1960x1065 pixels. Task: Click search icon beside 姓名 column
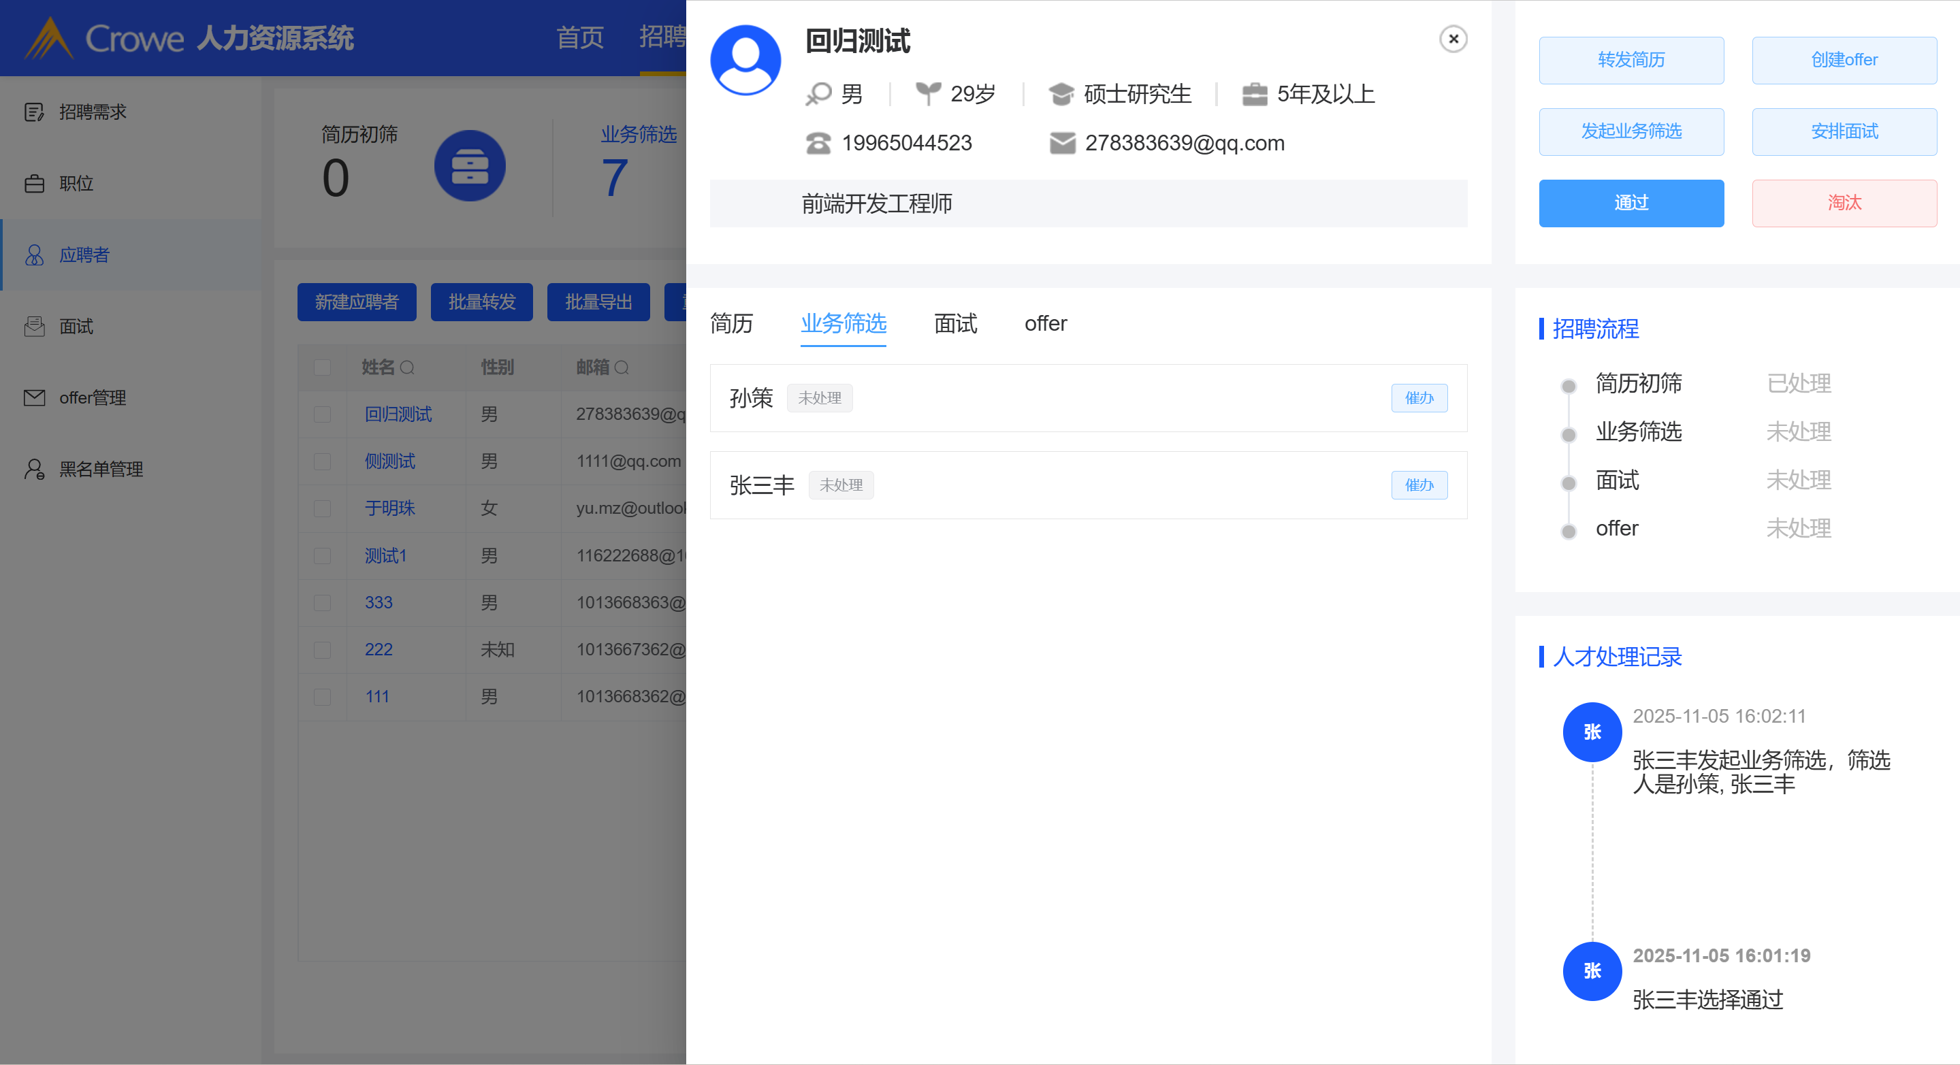click(x=408, y=367)
